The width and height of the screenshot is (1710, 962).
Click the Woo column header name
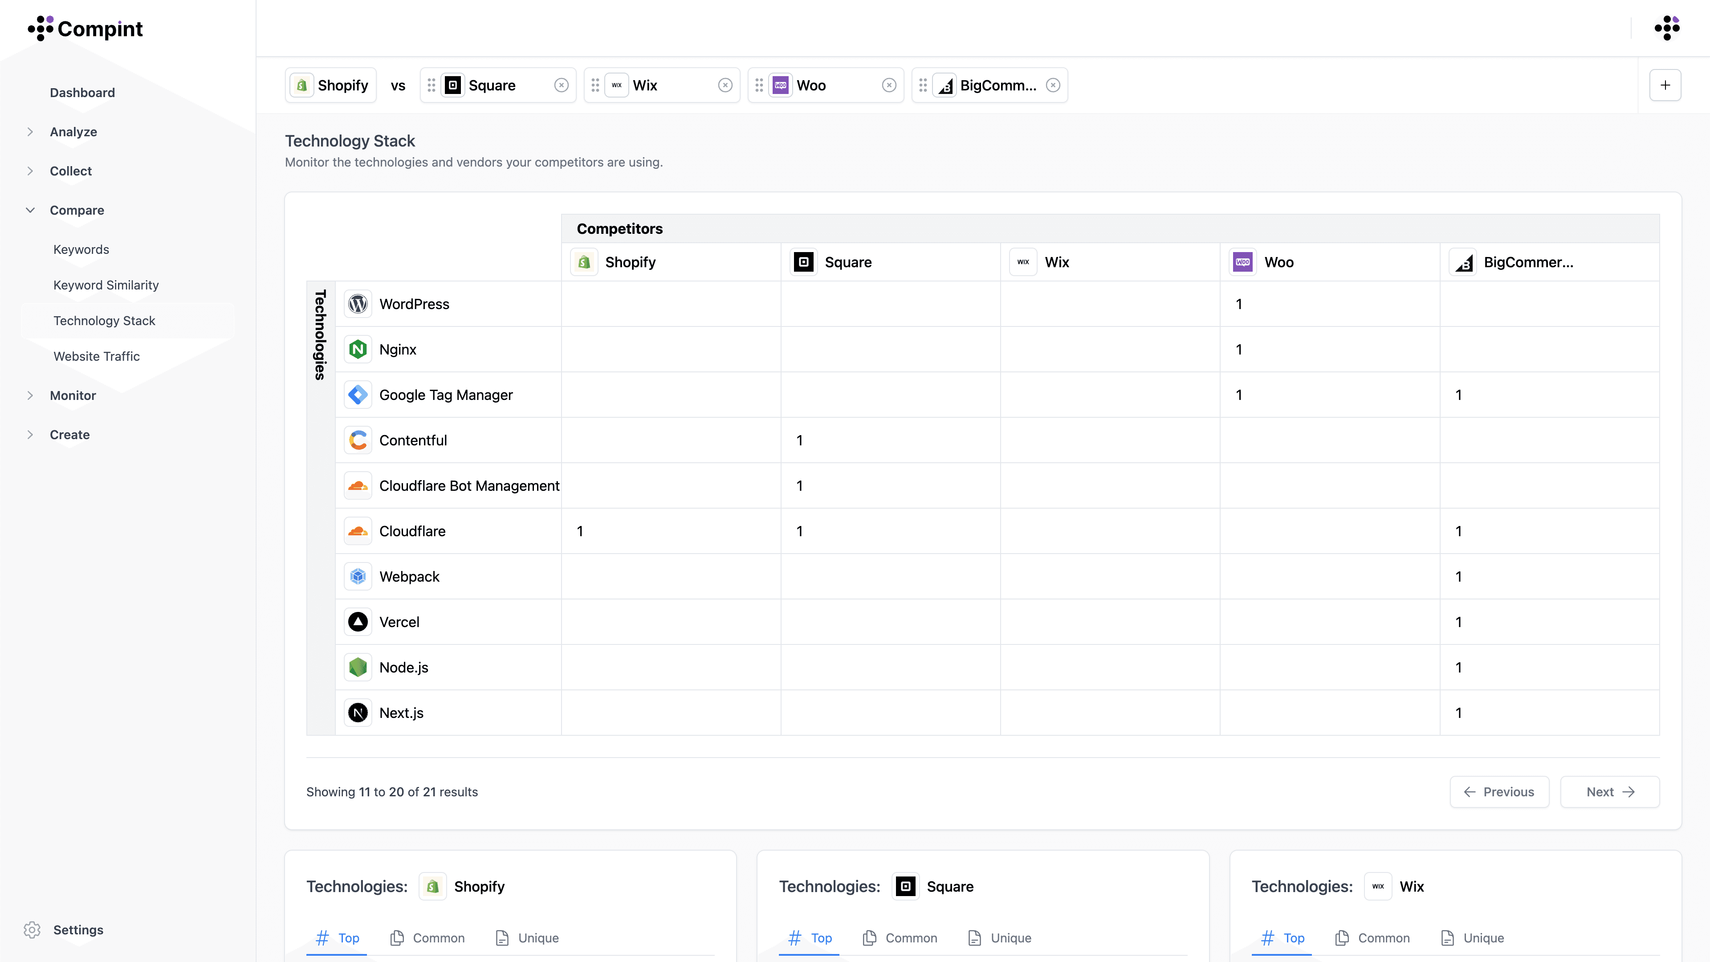(1278, 262)
